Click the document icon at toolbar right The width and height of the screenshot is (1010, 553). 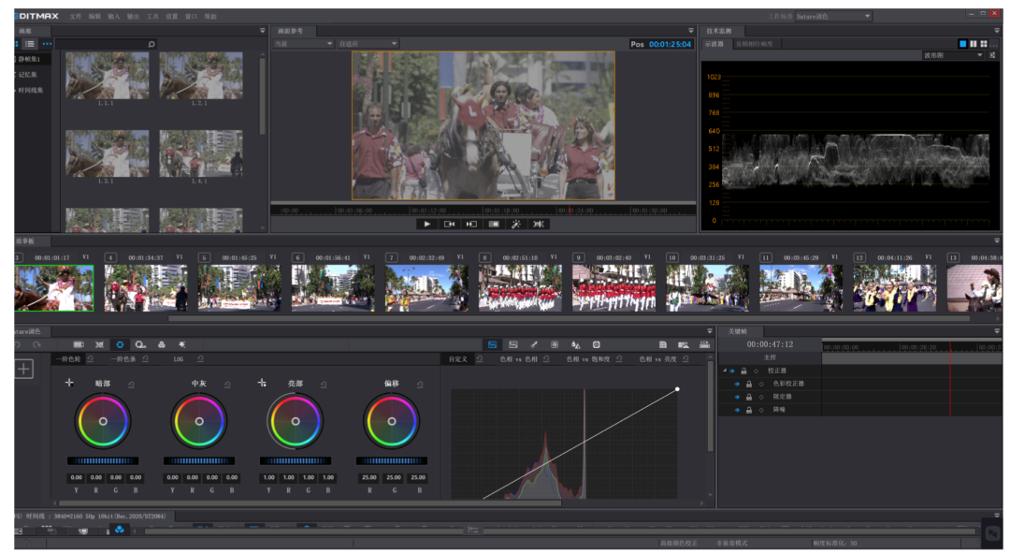(x=663, y=345)
